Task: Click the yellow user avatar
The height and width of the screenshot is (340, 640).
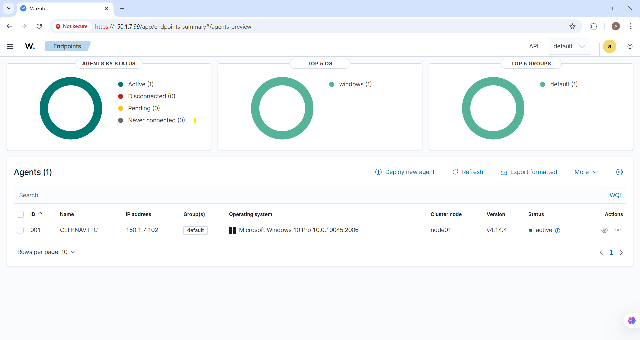Action: [x=609, y=46]
